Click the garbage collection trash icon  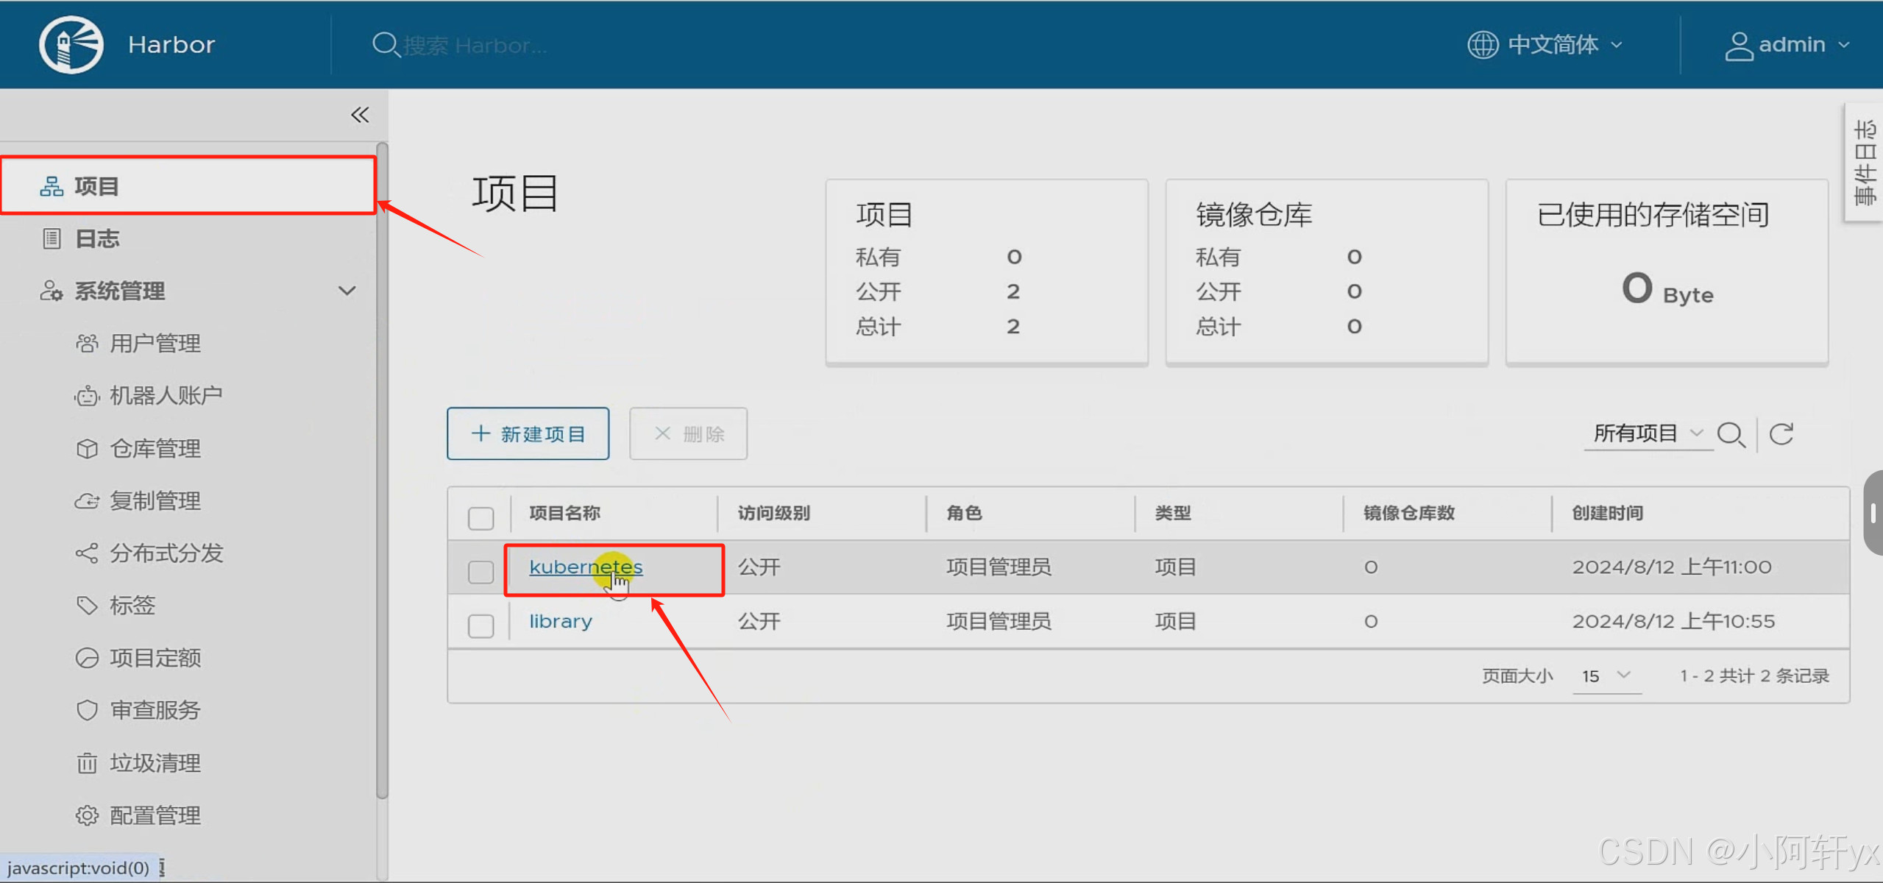[87, 763]
